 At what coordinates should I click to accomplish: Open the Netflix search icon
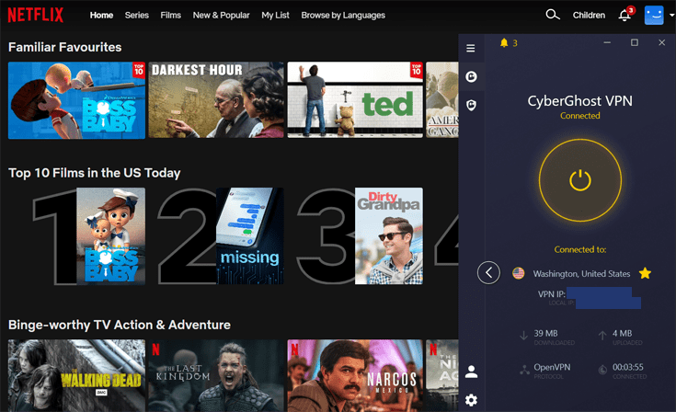[x=552, y=15]
